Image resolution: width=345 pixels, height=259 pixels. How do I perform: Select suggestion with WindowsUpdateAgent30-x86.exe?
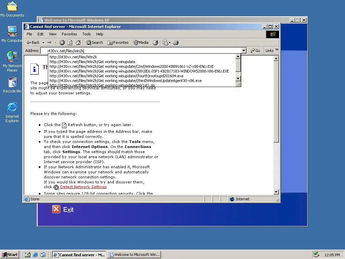pos(142,81)
